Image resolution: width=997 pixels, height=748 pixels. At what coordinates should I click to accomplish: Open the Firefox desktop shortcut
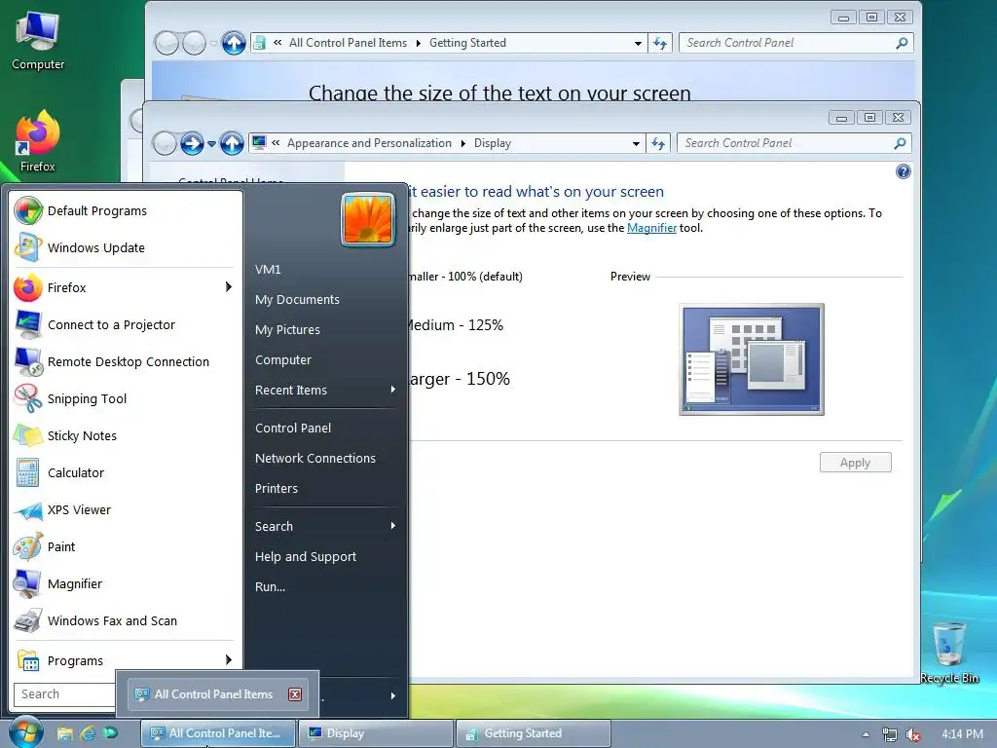click(x=37, y=141)
